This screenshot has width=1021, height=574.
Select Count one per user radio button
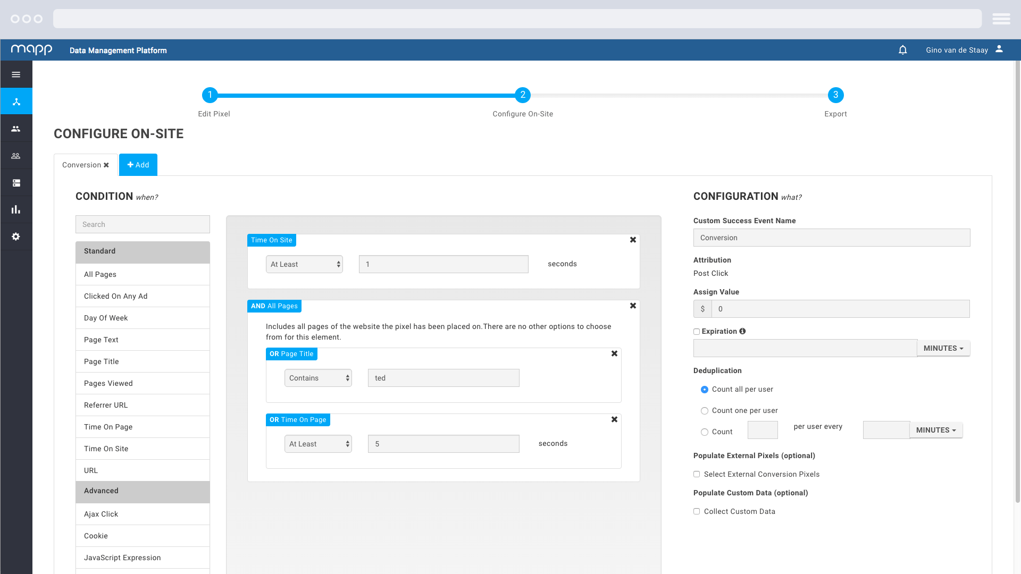(x=705, y=411)
